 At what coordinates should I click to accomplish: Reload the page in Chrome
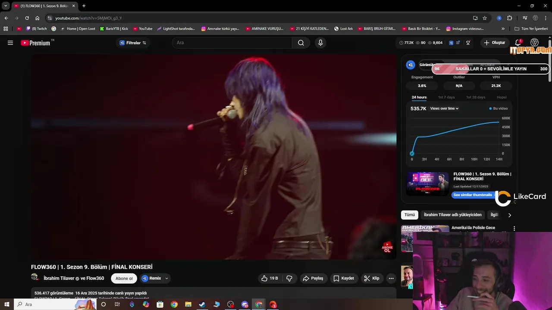click(x=27, y=18)
